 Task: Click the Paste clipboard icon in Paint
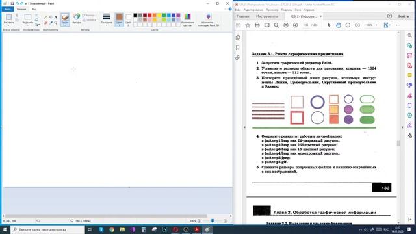pyautogui.click(x=8, y=17)
